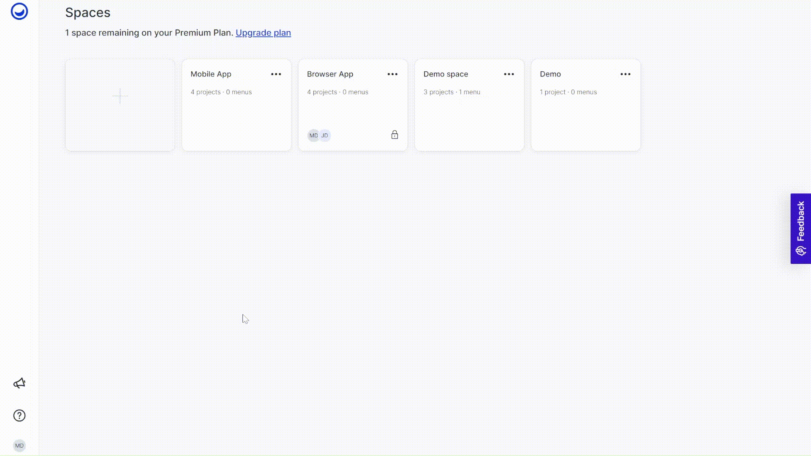Click the app logo in sidebar
811x456 pixels.
click(x=19, y=11)
